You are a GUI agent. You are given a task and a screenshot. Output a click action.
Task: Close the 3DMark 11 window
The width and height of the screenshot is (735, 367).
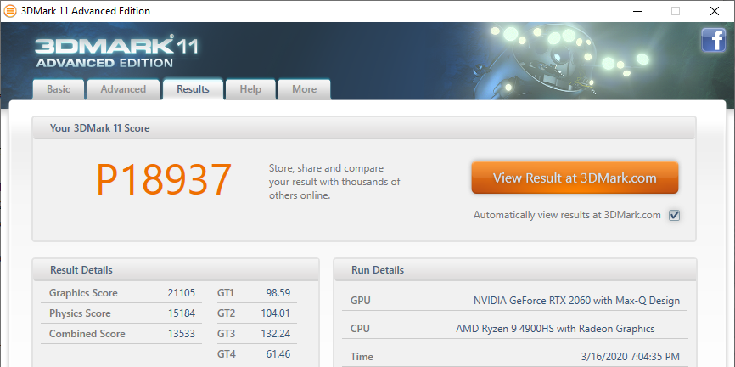click(x=715, y=11)
